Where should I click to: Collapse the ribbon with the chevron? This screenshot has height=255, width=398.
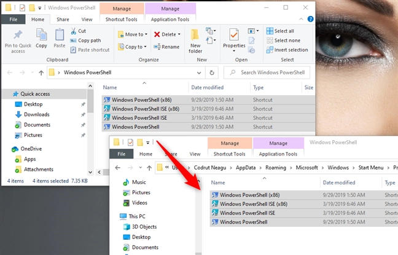coord(301,19)
